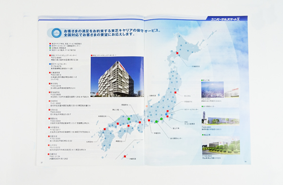Select the red Tohoku branch square marker
The height and width of the screenshot is (185, 283).
(175, 92)
